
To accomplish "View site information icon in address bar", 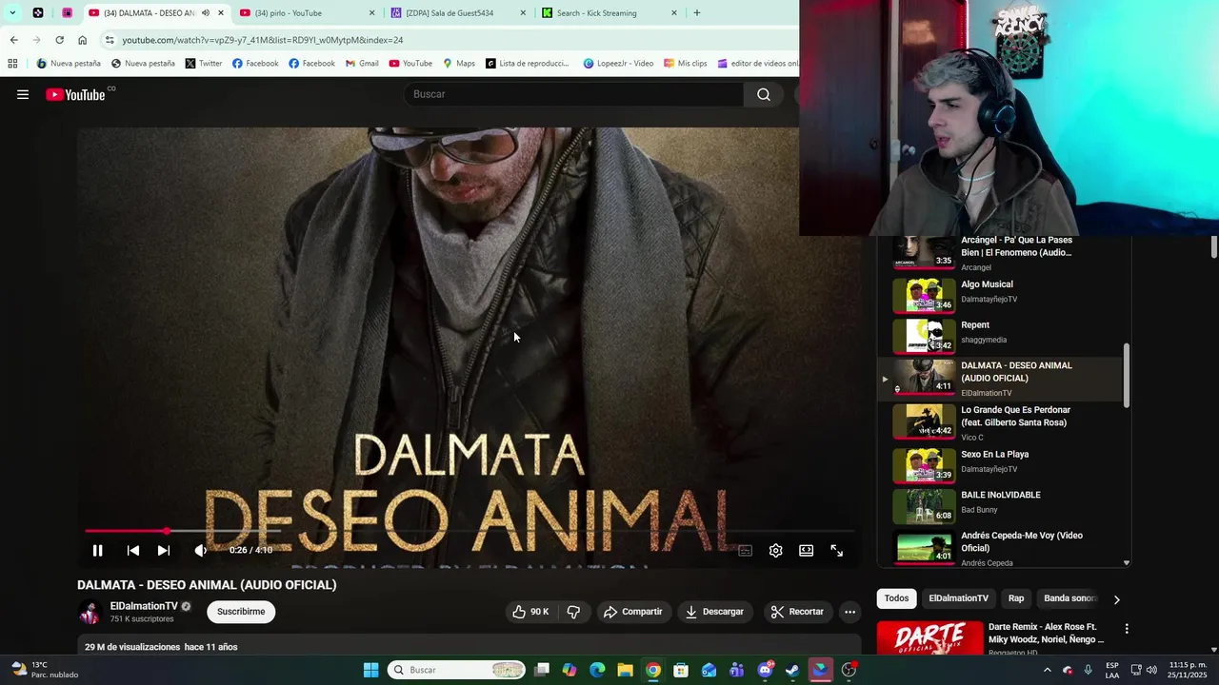I will click(x=110, y=40).
